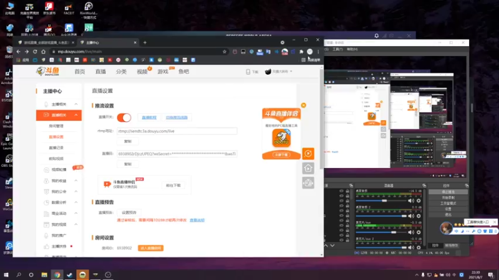The height and width of the screenshot is (280, 499).
Task: Open gear settings for second desktop audio track
Action: click(419, 216)
